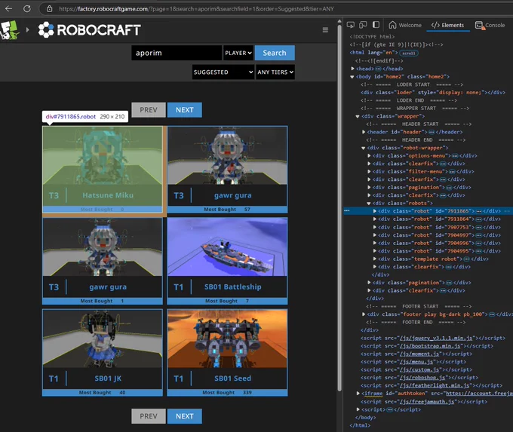This screenshot has height=432, width=513.
Task: Activate the DevTools inspect element picker icon
Action: pos(350,25)
